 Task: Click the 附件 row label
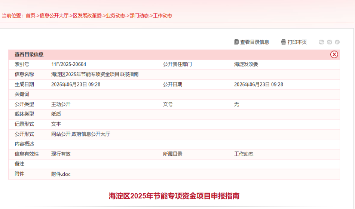[x=19, y=174]
